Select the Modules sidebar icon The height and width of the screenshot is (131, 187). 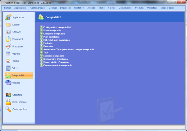point(8,83)
